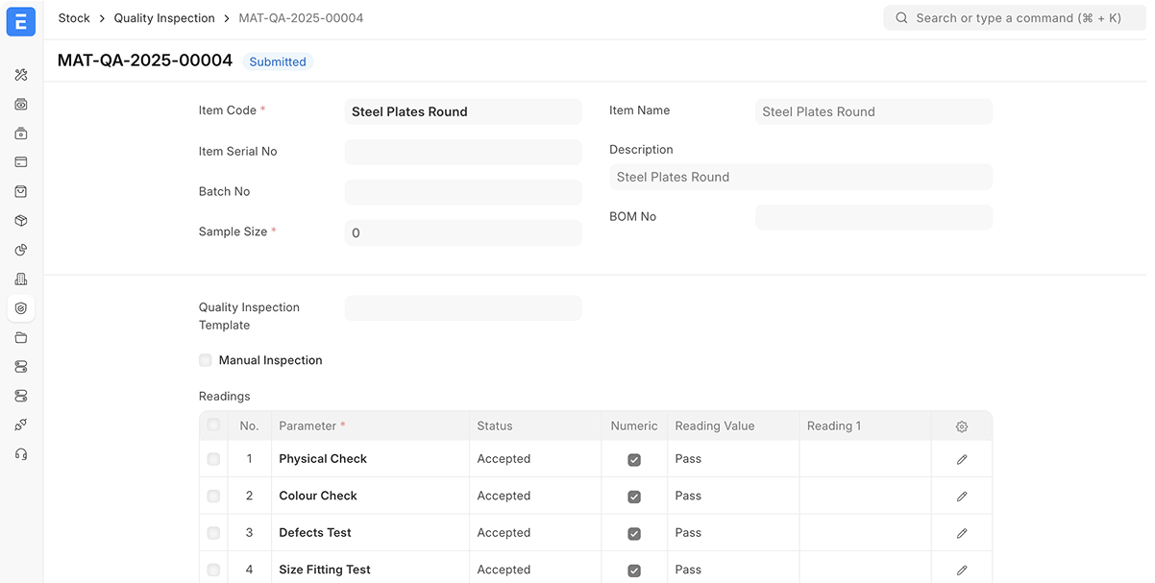Toggle Numeric checkbox for Physical Check
This screenshot has height=583, width=1155.
click(x=634, y=460)
